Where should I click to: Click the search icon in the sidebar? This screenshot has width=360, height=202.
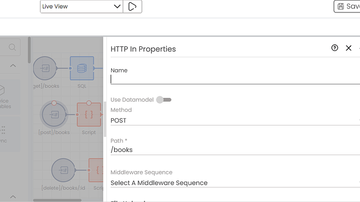[12, 47]
